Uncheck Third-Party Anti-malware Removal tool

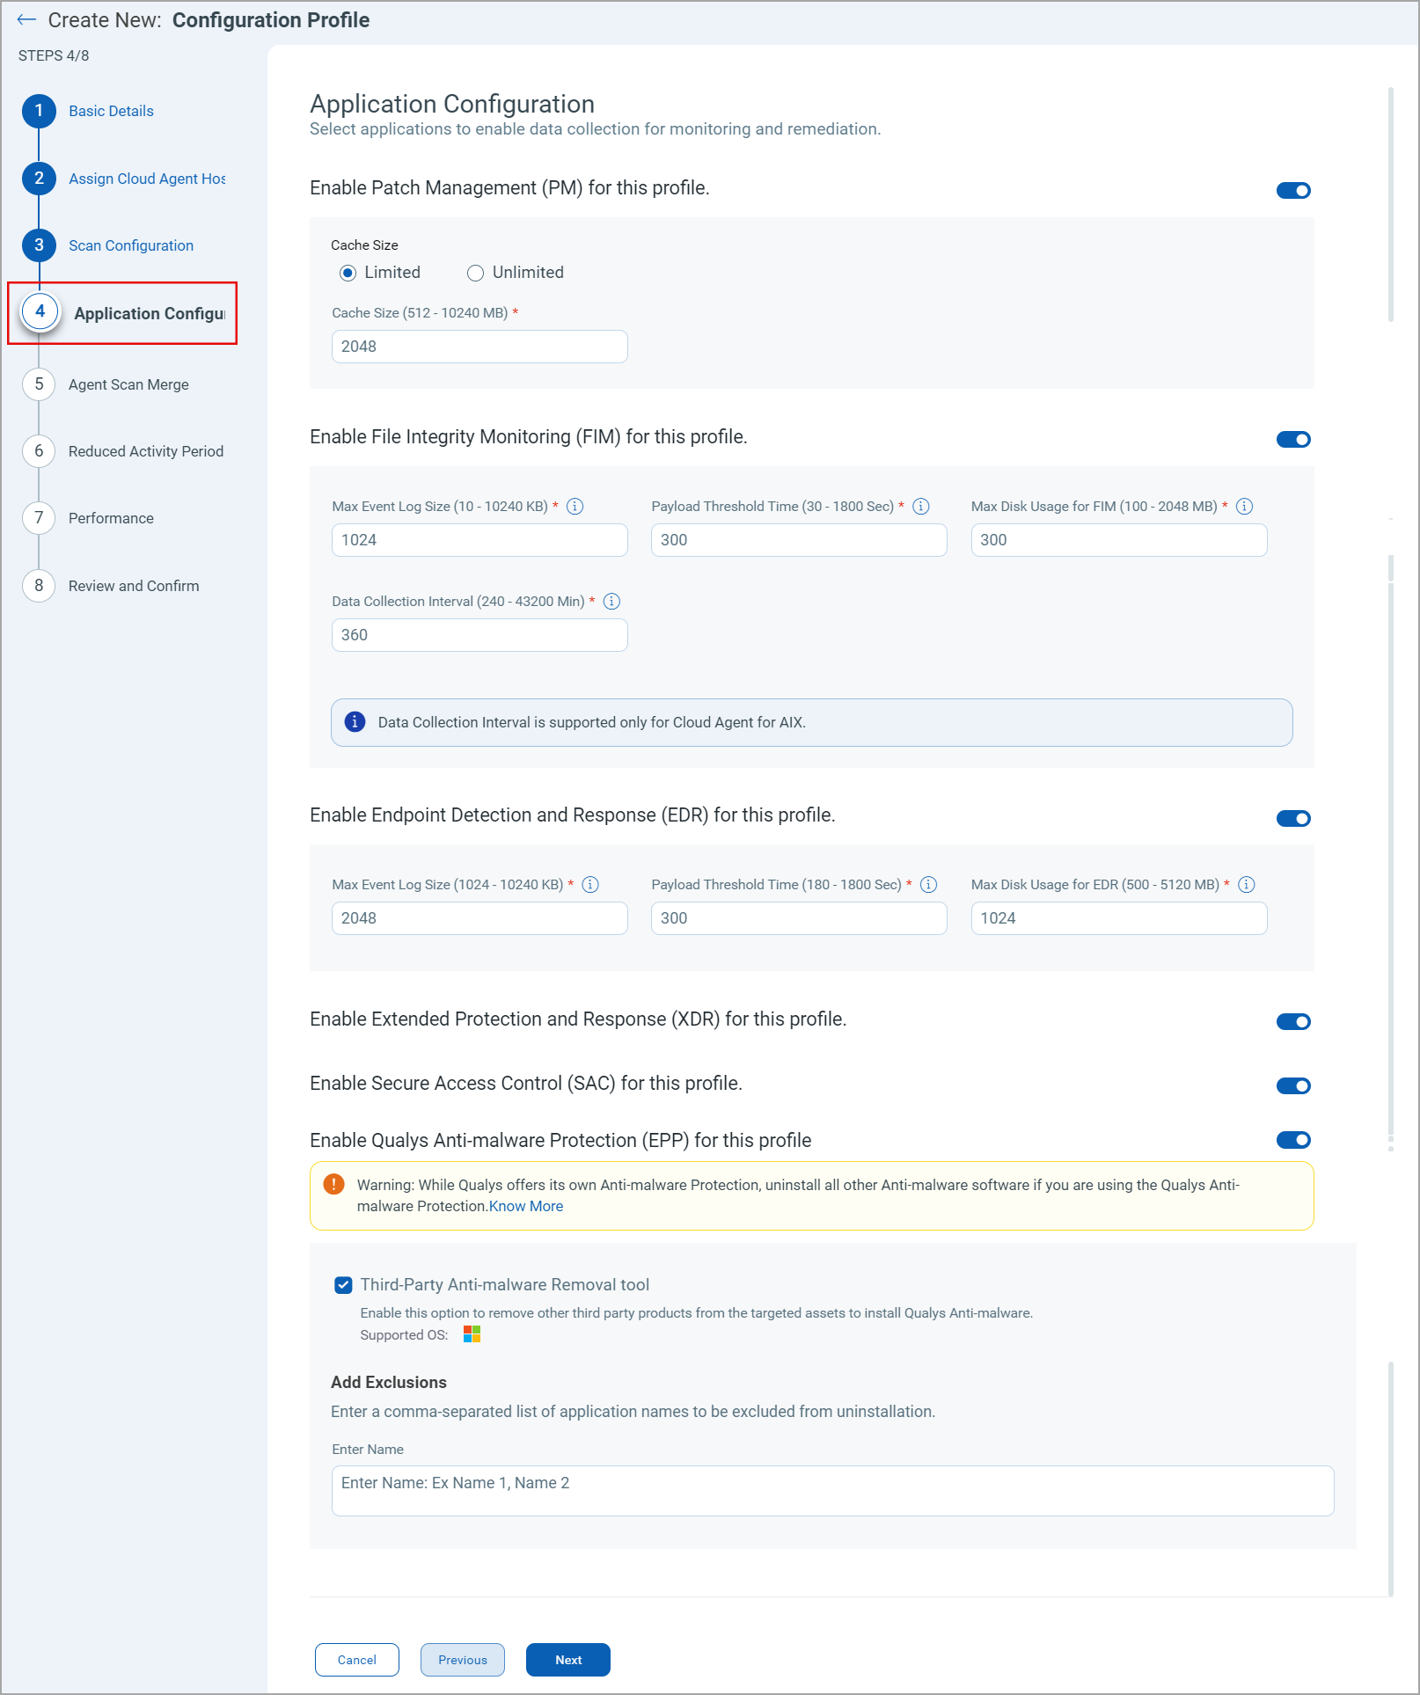click(x=343, y=1284)
